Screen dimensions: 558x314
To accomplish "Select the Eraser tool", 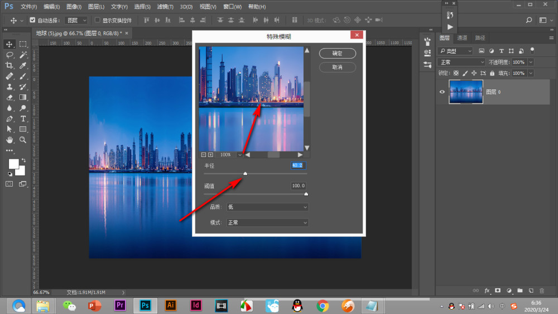I will coord(9,97).
